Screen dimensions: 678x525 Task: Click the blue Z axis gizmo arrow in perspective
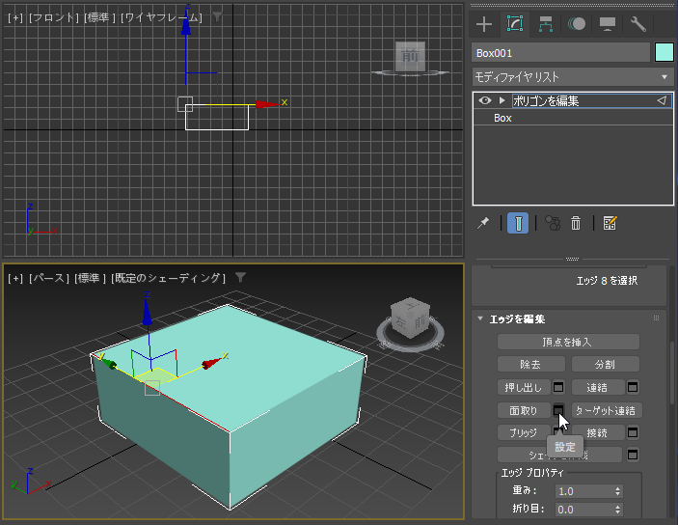click(148, 312)
